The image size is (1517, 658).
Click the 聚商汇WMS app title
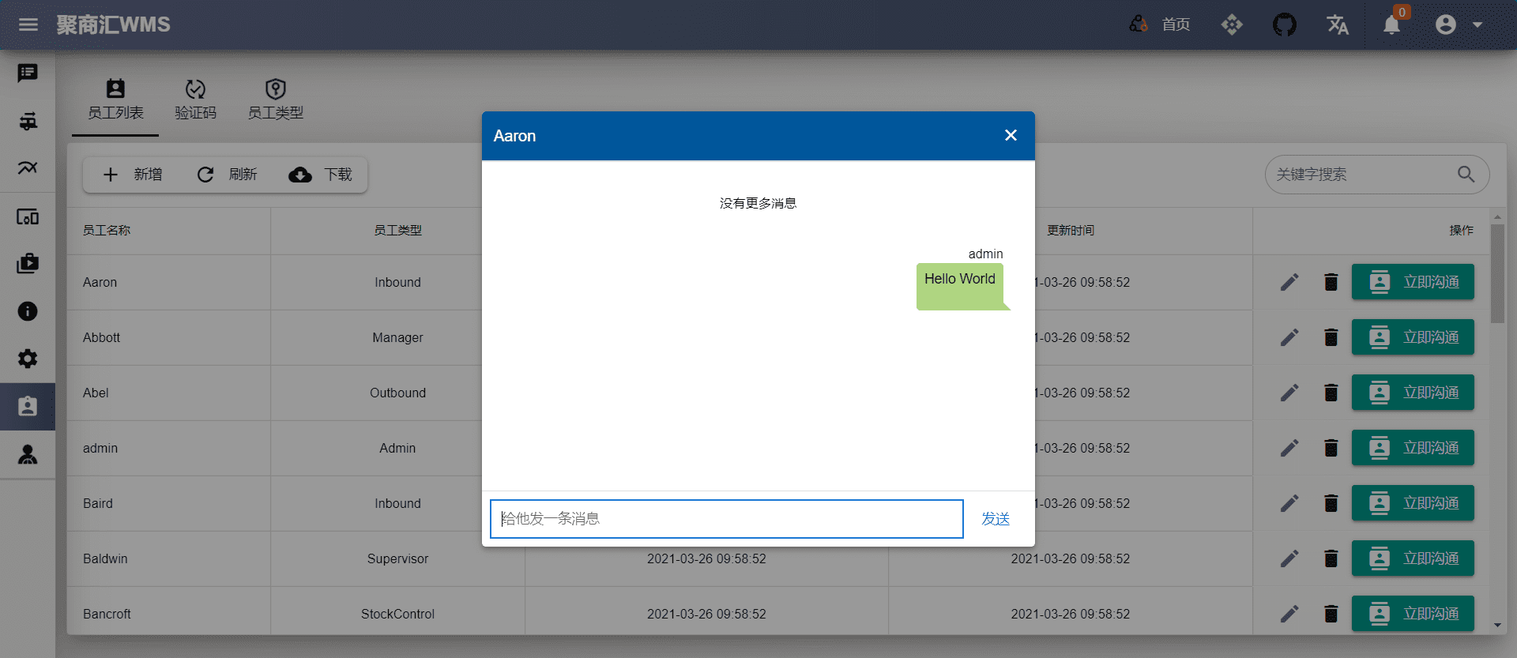(113, 24)
